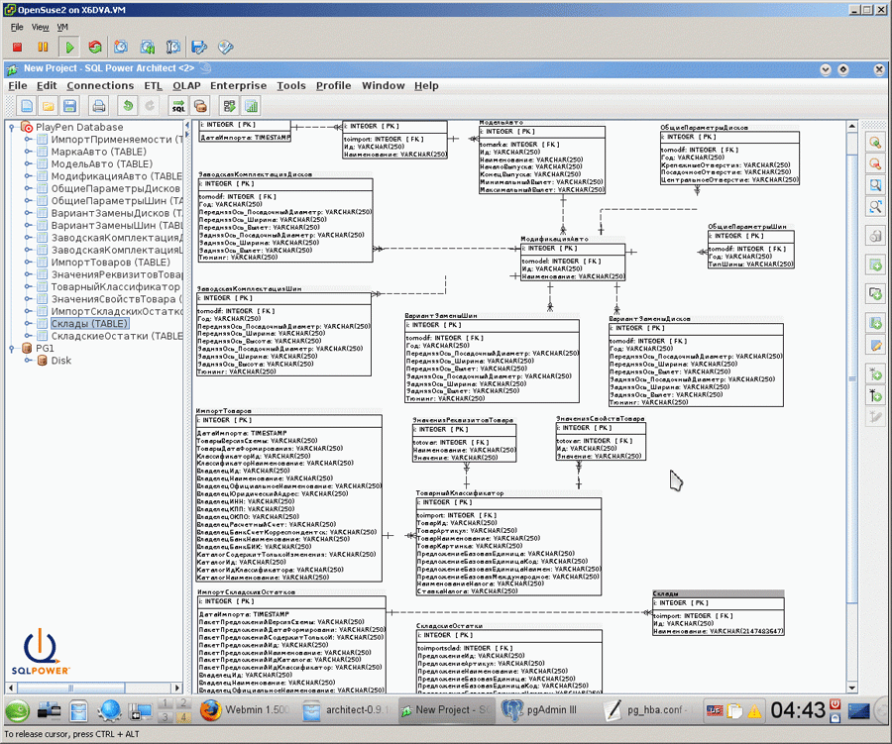Click the Forward Engineer SQL icon
The width and height of the screenshot is (892, 744).
pos(178,106)
